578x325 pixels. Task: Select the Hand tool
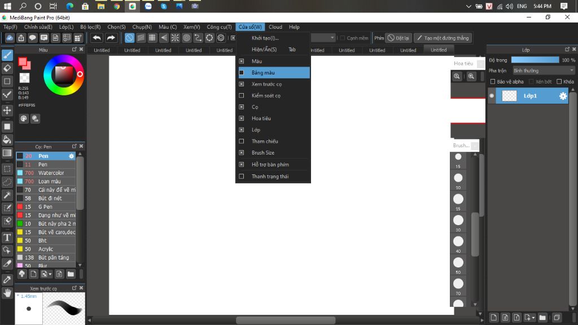click(x=7, y=293)
